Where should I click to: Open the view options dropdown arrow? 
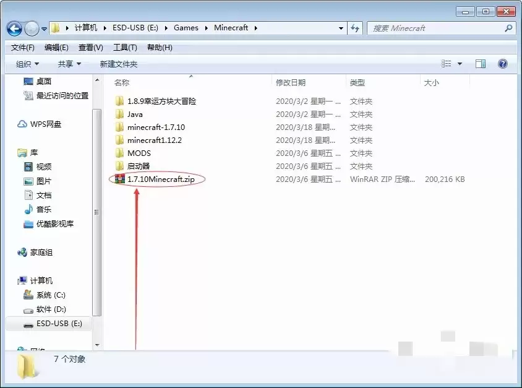point(460,64)
